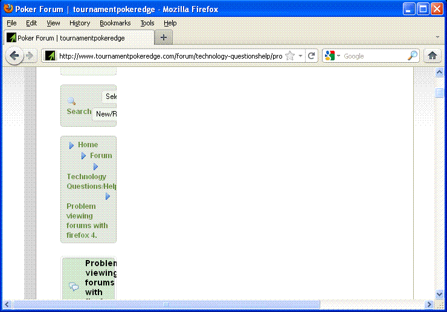Click the magnifier search go icon
The width and height of the screenshot is (447, 312).
point(412,56)
